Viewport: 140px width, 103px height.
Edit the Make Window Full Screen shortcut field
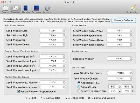(x=120, y=73)
